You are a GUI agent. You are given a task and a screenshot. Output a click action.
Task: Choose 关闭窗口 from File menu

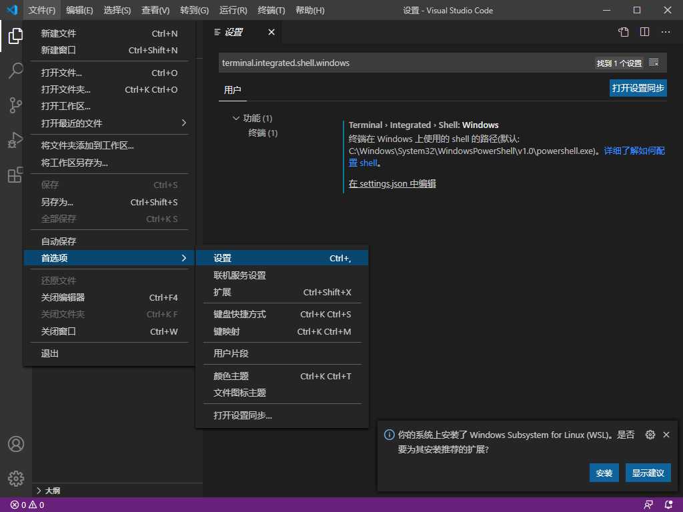(109, 331)
